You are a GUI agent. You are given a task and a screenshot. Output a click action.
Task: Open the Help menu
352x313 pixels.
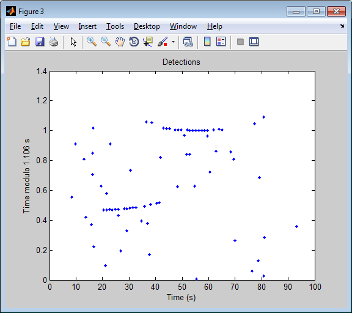tap(215, 26)
